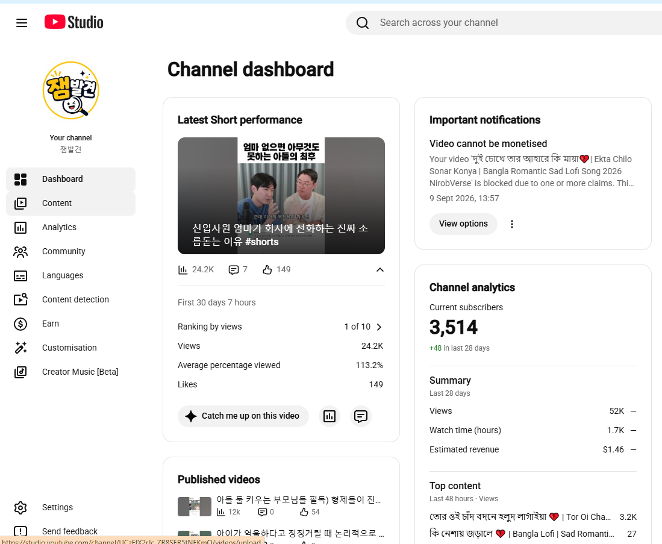The height and width of the screenshot is (544, 662).
Task: Click the Customisation magic wand icon
Action: click(x=20, y=348)
